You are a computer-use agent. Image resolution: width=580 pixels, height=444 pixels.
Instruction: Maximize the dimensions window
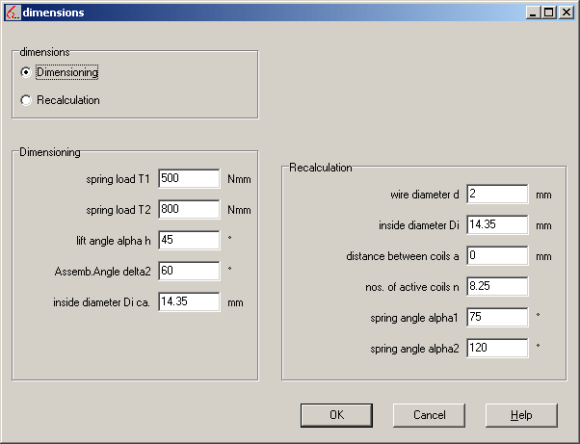point(548,13)
